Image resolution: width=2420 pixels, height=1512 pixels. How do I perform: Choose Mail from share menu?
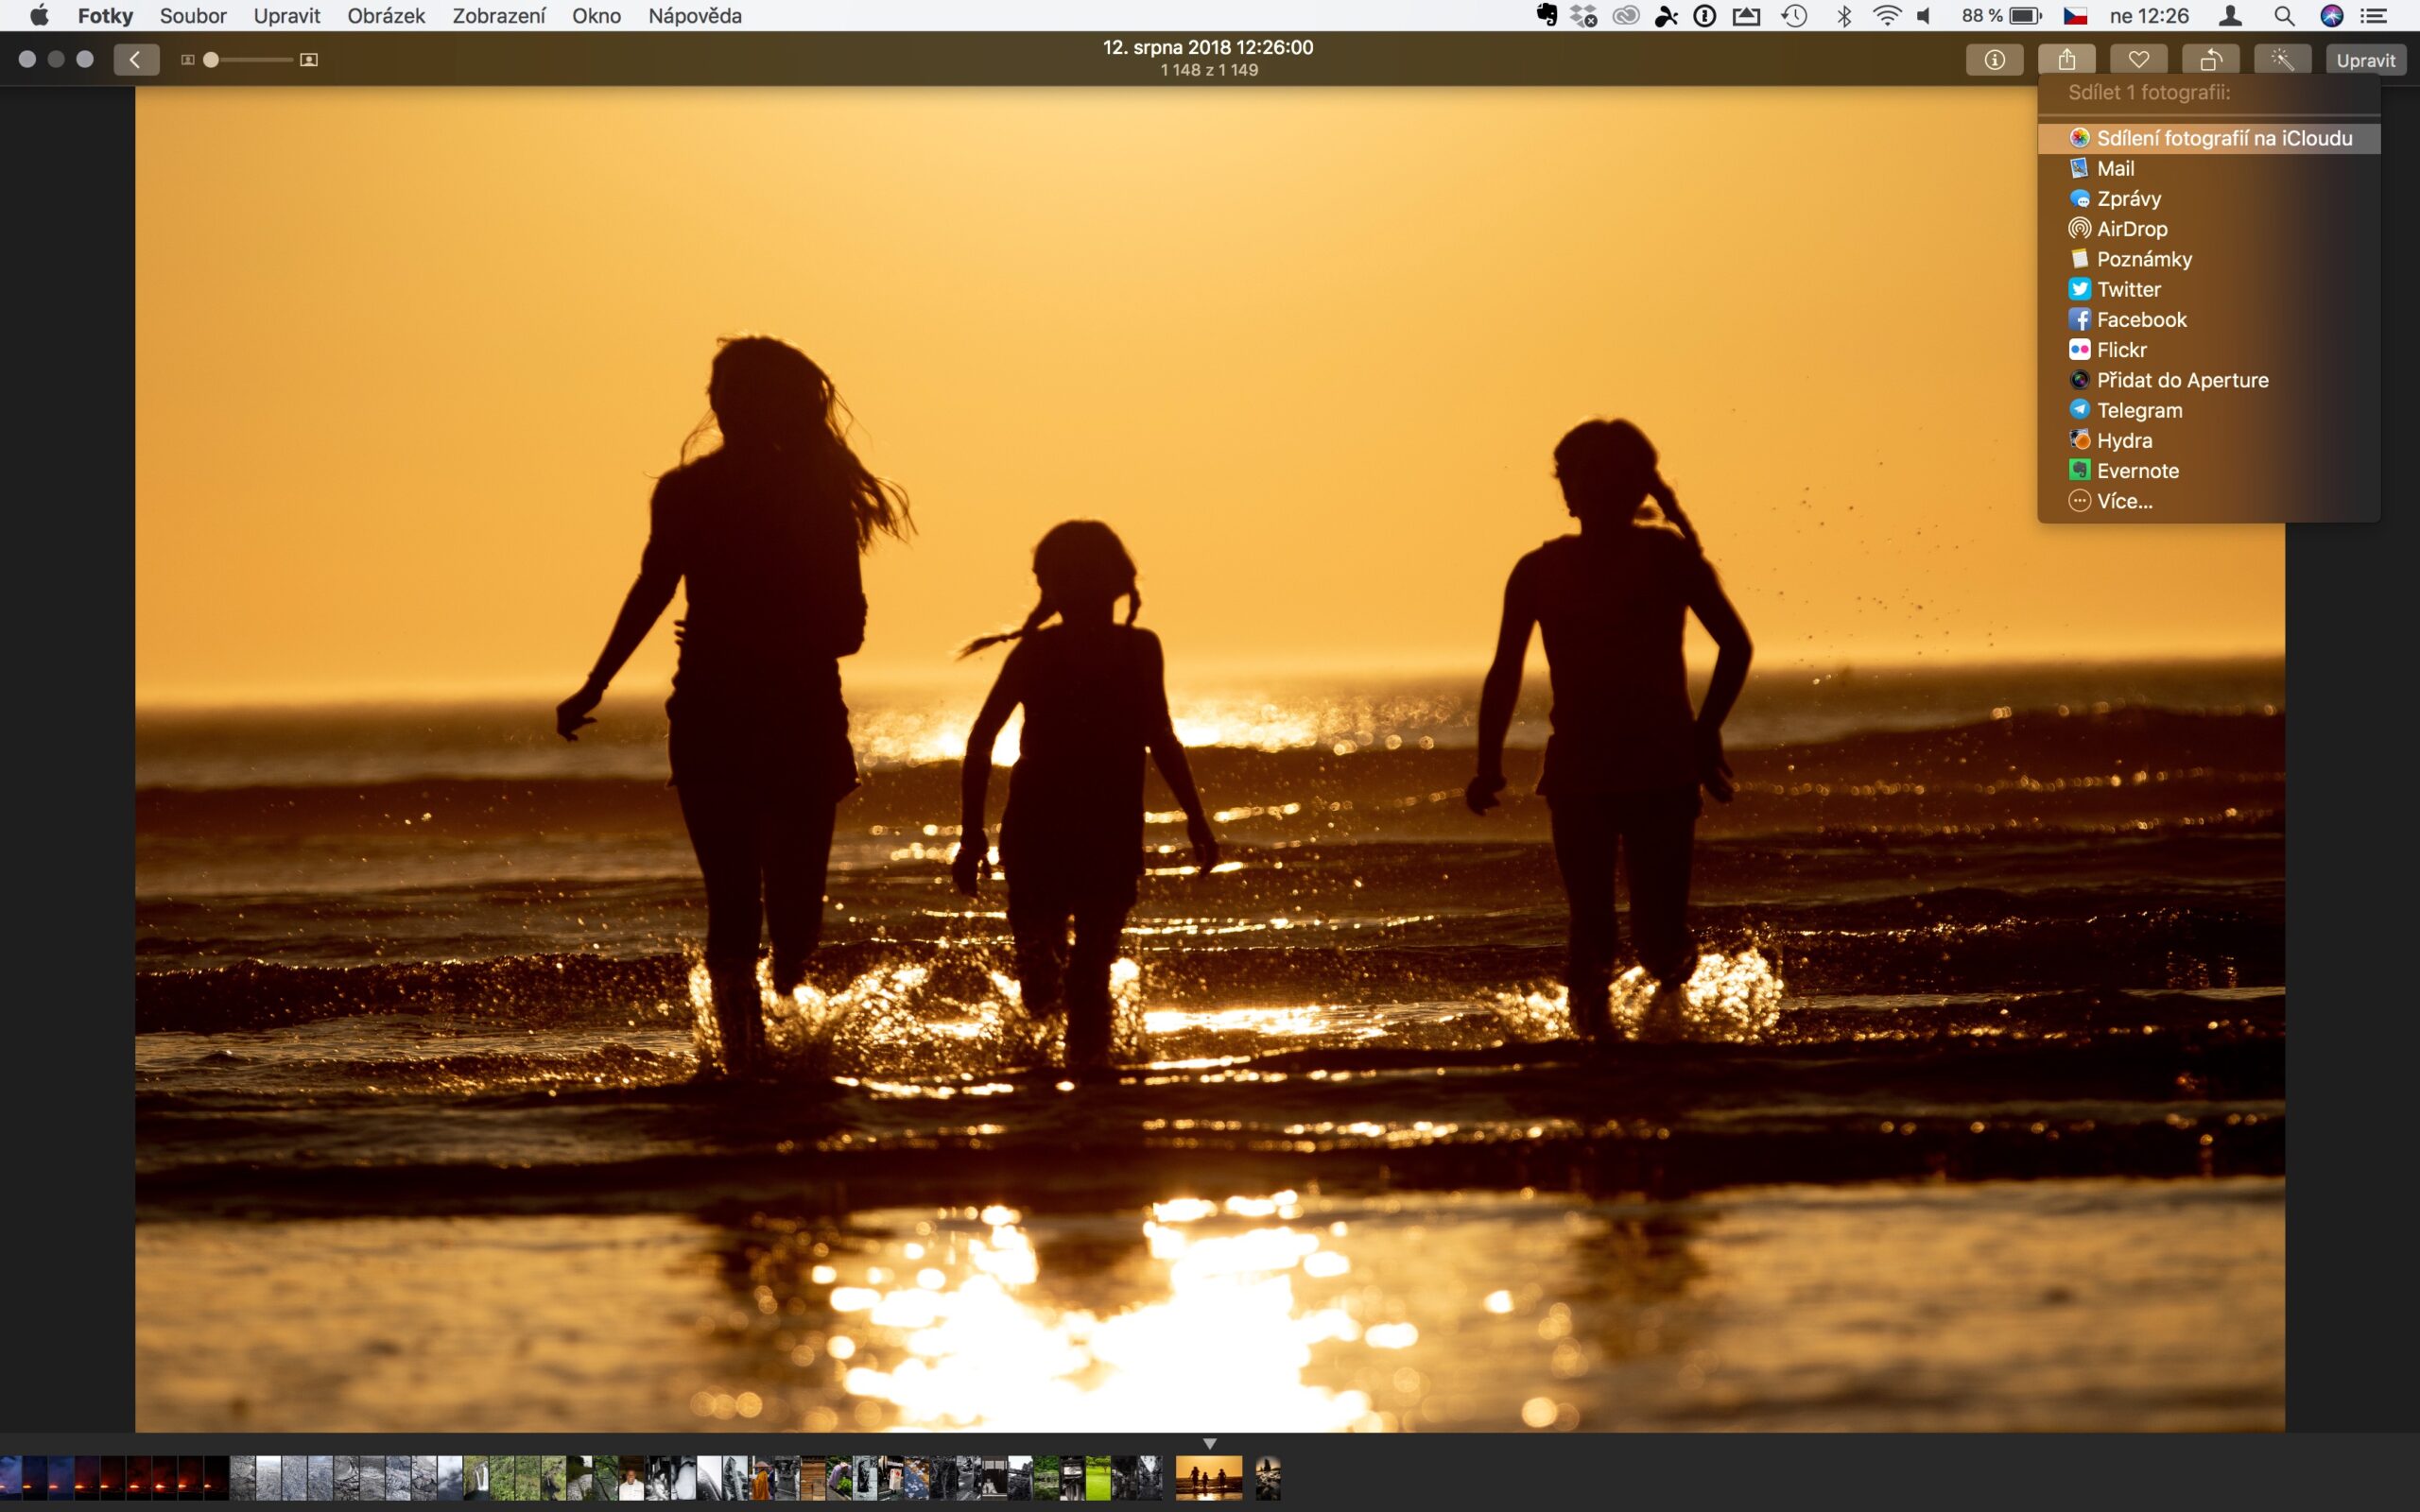2115,168
